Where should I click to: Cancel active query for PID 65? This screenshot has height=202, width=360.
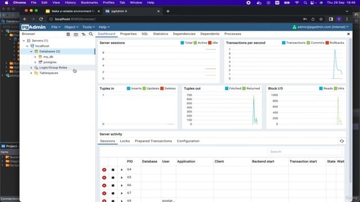click(112, 177)
